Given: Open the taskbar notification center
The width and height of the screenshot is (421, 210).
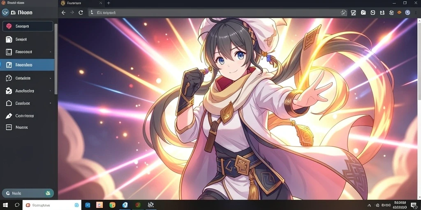Looking at the screenshot, I should pos(414,205).
